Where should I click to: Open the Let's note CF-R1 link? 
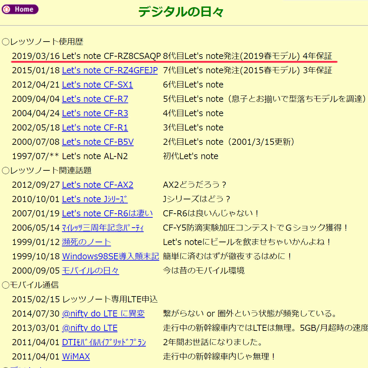click(x=95, y=128)
